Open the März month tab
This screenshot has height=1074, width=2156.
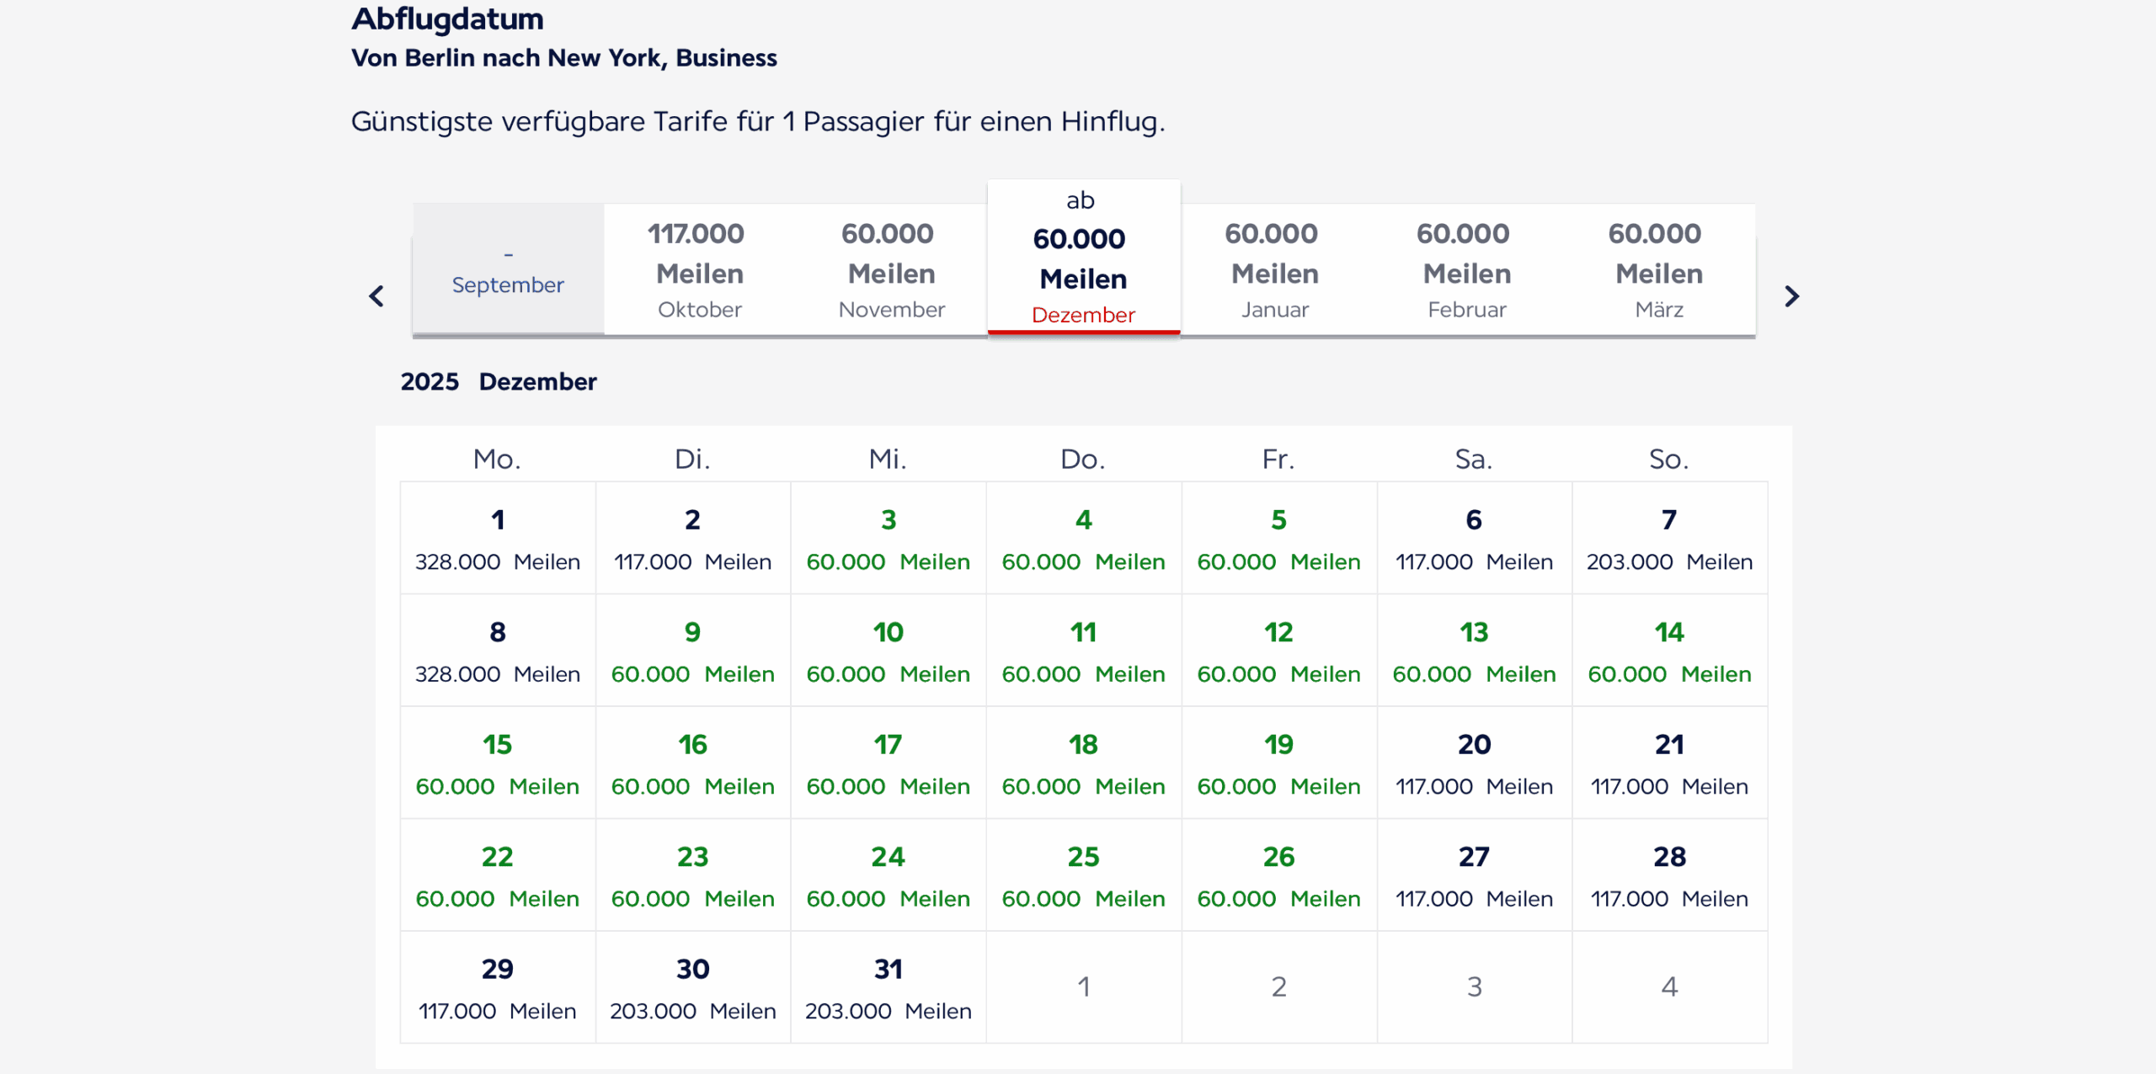1658,269
